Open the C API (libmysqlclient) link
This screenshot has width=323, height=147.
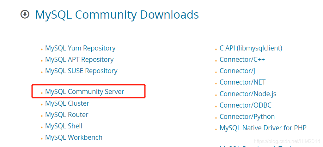(251, 48)
